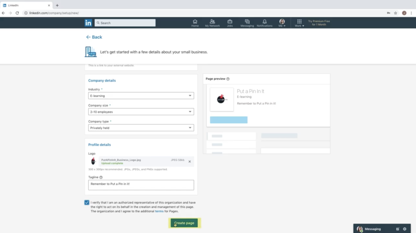Open the Company type dropdown

141,128
